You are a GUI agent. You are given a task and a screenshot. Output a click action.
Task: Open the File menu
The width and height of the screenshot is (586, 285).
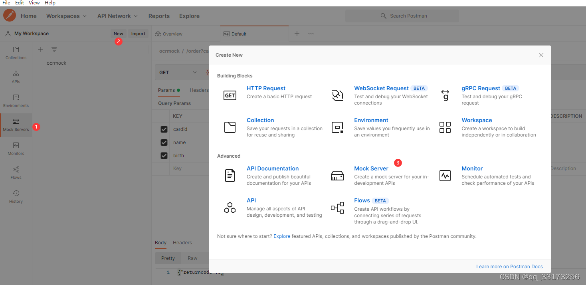(6, 3)
